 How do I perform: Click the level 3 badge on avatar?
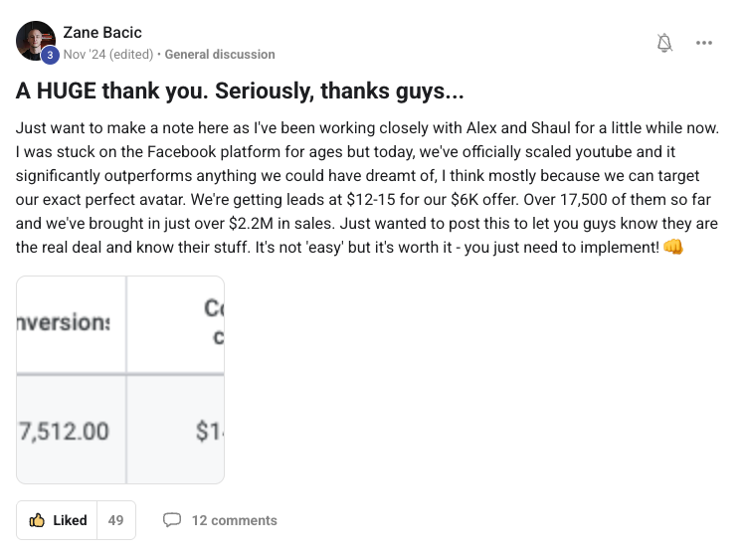coord(50,56)
